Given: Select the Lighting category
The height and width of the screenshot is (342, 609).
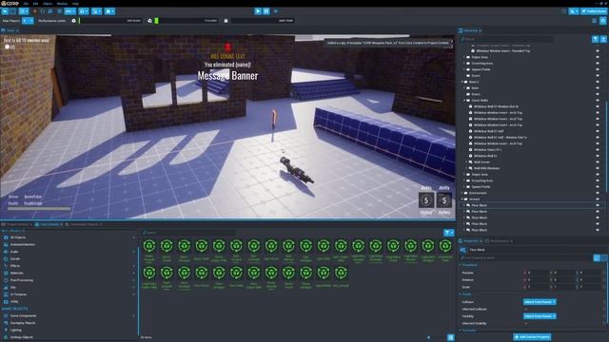Looking at the screenshot, I should coord(15,330).
